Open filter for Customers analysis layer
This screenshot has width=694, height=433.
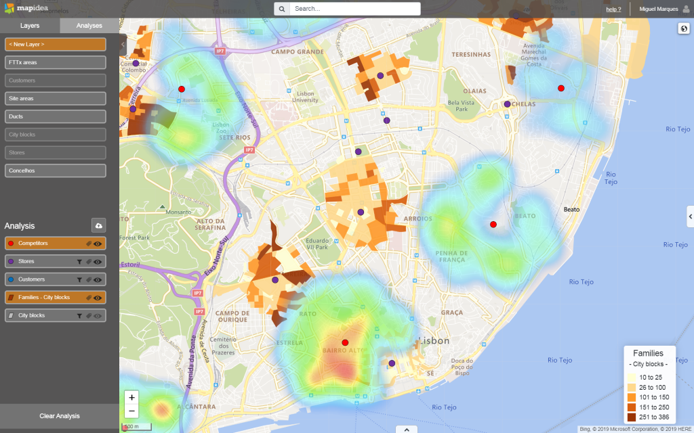[x=80, y=279]
